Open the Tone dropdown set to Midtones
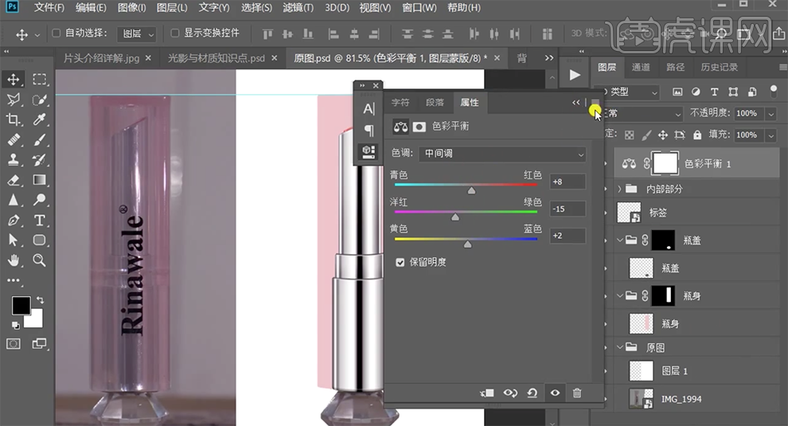Viewport: 788px width, 426px height. (x=504, y=154)
